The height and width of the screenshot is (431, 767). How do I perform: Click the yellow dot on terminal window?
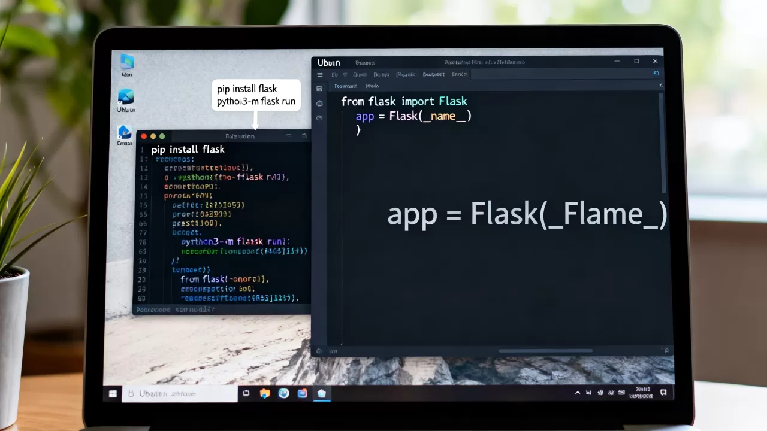(x=153, y=136)
